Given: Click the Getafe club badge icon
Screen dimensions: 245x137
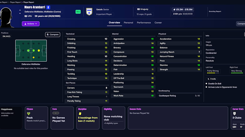Looking at the screenshot, I should pos(89,12).
